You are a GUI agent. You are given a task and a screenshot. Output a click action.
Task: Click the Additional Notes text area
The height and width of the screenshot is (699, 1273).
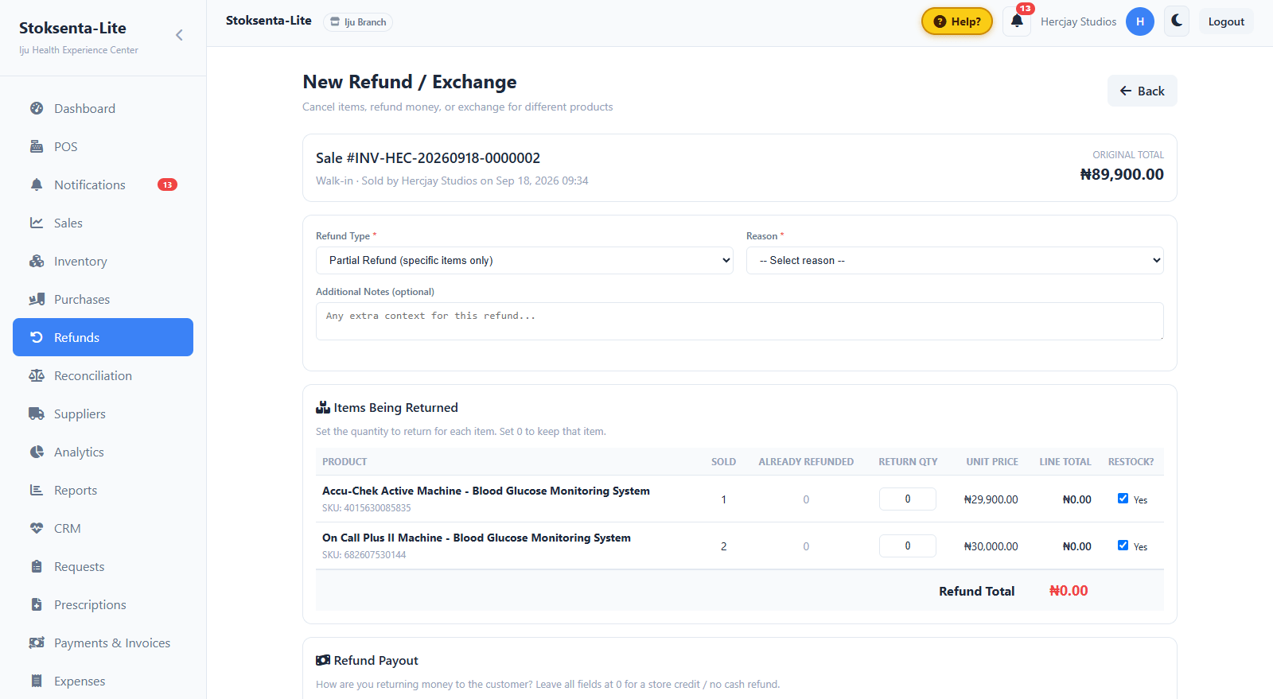click(x=739, y=321)
